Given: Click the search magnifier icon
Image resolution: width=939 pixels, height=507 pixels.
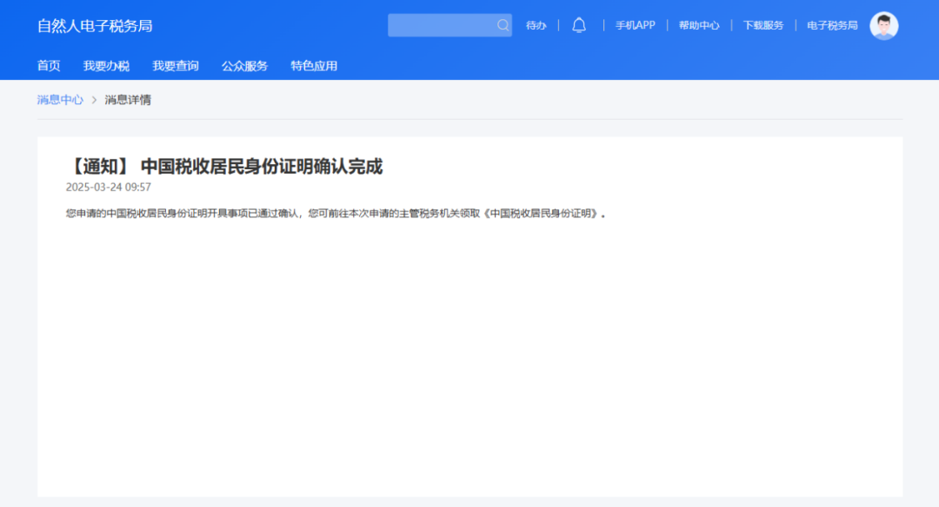Looking at the screenshot, I should pos(503,25).
